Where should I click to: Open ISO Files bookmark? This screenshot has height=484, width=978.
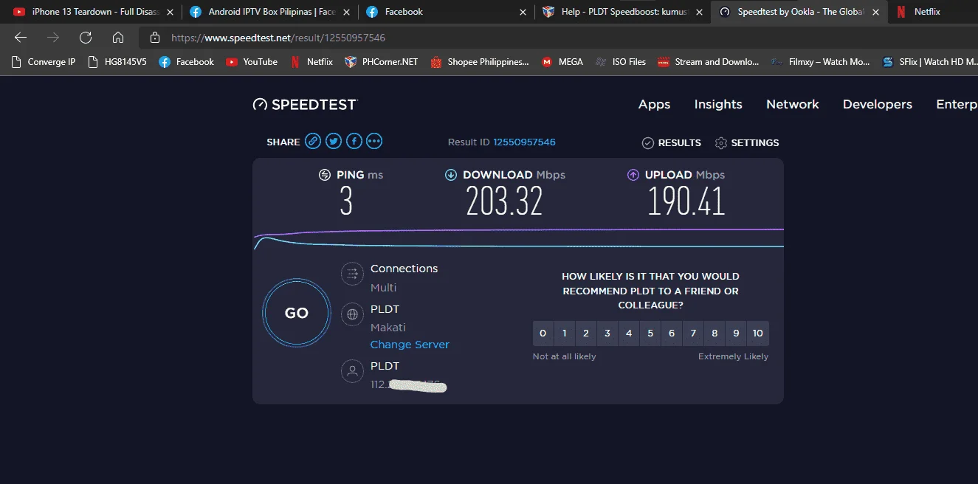[x=621, y=62]
